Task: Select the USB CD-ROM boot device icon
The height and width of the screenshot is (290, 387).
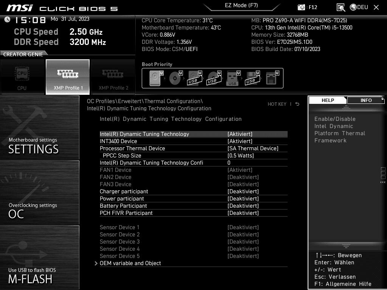Action: pos(214,78)
